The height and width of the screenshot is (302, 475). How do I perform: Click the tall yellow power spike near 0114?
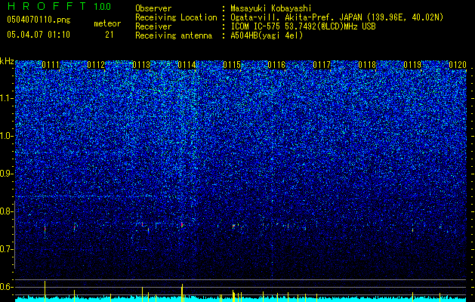point(182,293)
